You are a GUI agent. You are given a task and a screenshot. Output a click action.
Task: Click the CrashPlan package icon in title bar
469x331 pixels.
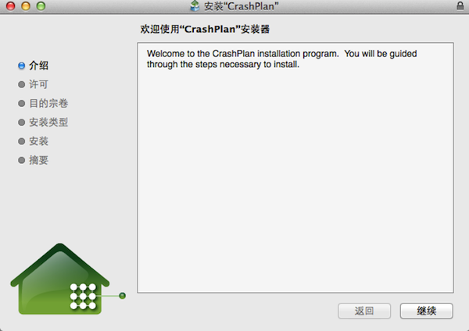(x=195, y=6)
